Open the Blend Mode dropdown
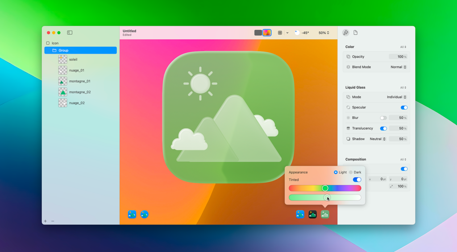Viewport: 457px width, 252px height. (x=398, y=67)
